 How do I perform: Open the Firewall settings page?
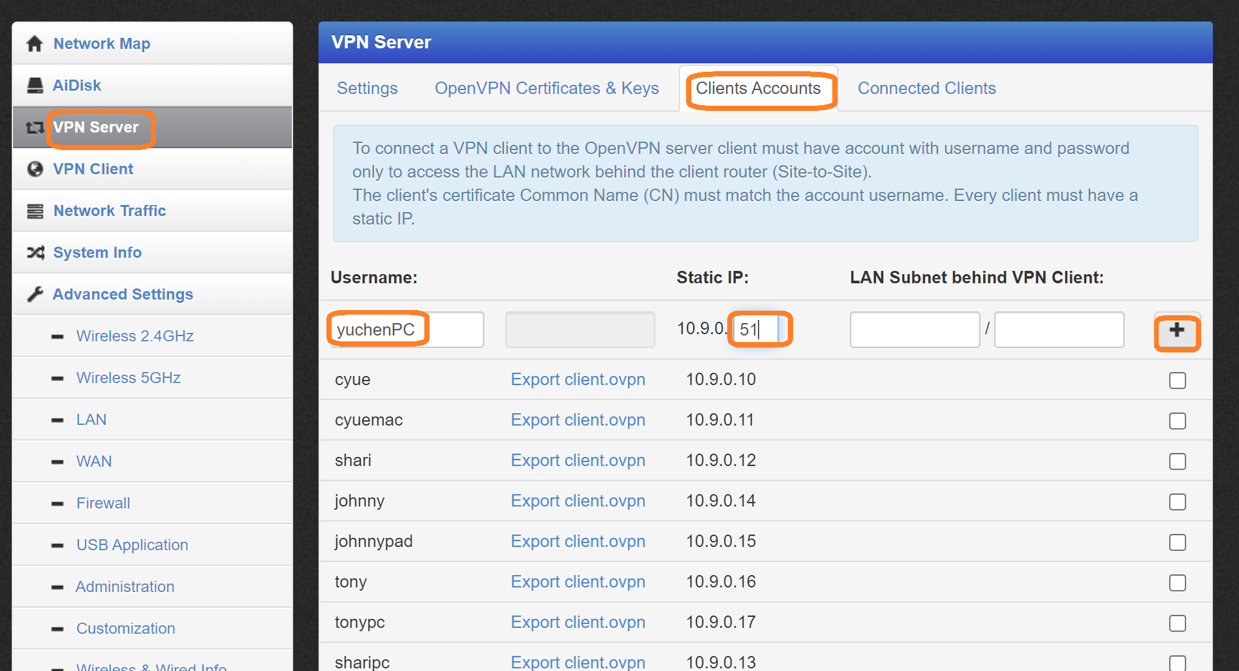point(103,503)
